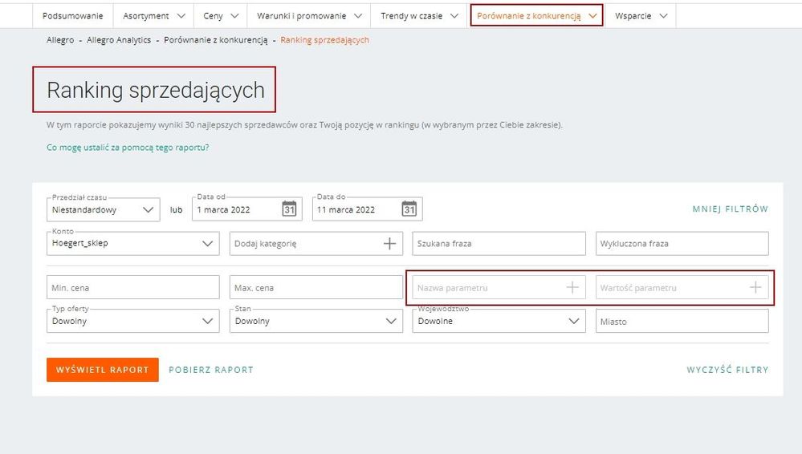
Task: Open the Data od calendar icon
Action: (x=290, y=209)
